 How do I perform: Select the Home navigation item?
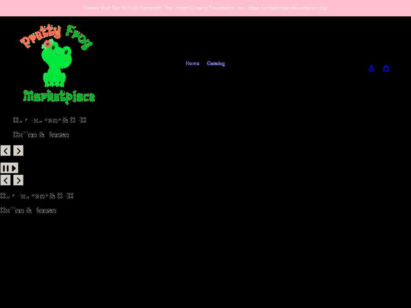click(x=192, y=63)
